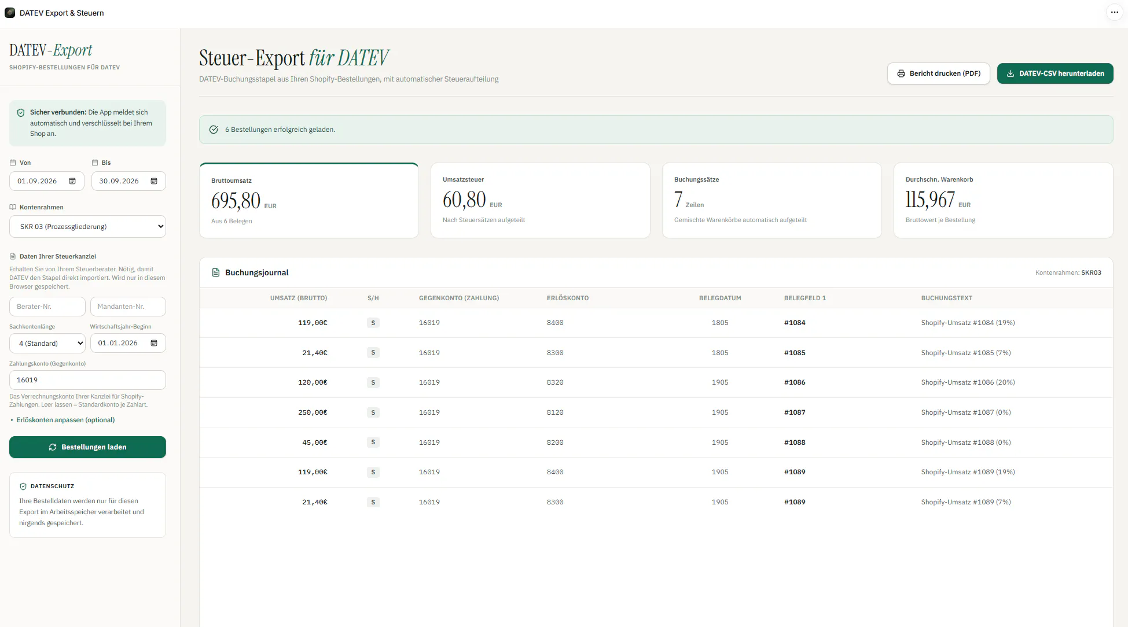
Task: Click the S badge in the #1087 row
Action: (x=373, y=412)
